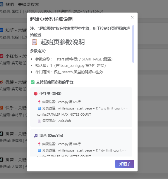Click the pin icon beside core.py 第104行
Screen dimensions: 168x179
(x=39, y=144)
